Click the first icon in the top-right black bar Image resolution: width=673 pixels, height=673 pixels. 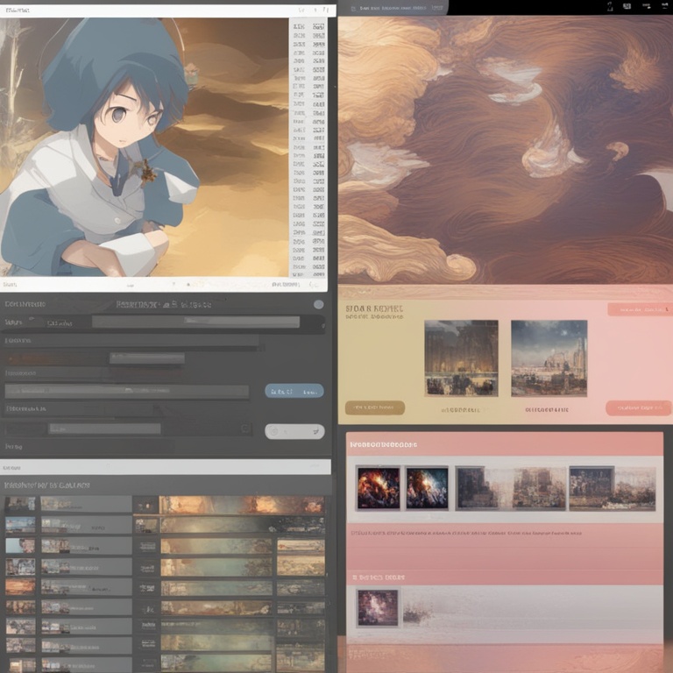click(610, 6)
